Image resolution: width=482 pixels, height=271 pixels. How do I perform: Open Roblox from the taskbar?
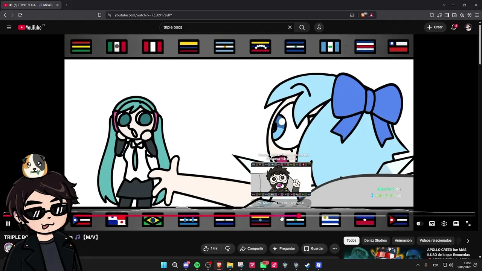pyautogui.click(x=319, y=265)
